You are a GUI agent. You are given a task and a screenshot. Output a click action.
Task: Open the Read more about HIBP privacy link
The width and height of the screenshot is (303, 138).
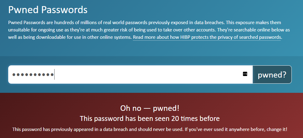pyautogui.click(x=207, y=37)
